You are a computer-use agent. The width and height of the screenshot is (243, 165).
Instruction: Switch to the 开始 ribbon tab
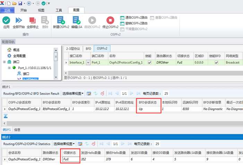(24, 10)
